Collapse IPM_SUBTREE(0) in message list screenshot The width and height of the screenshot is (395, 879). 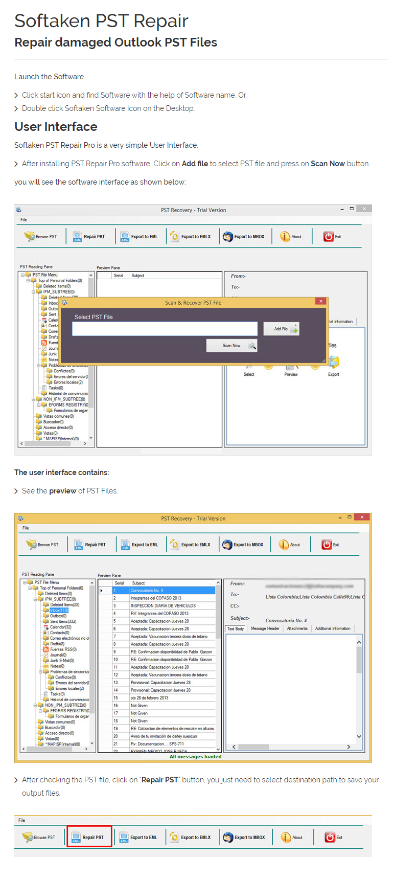[35, 599]
